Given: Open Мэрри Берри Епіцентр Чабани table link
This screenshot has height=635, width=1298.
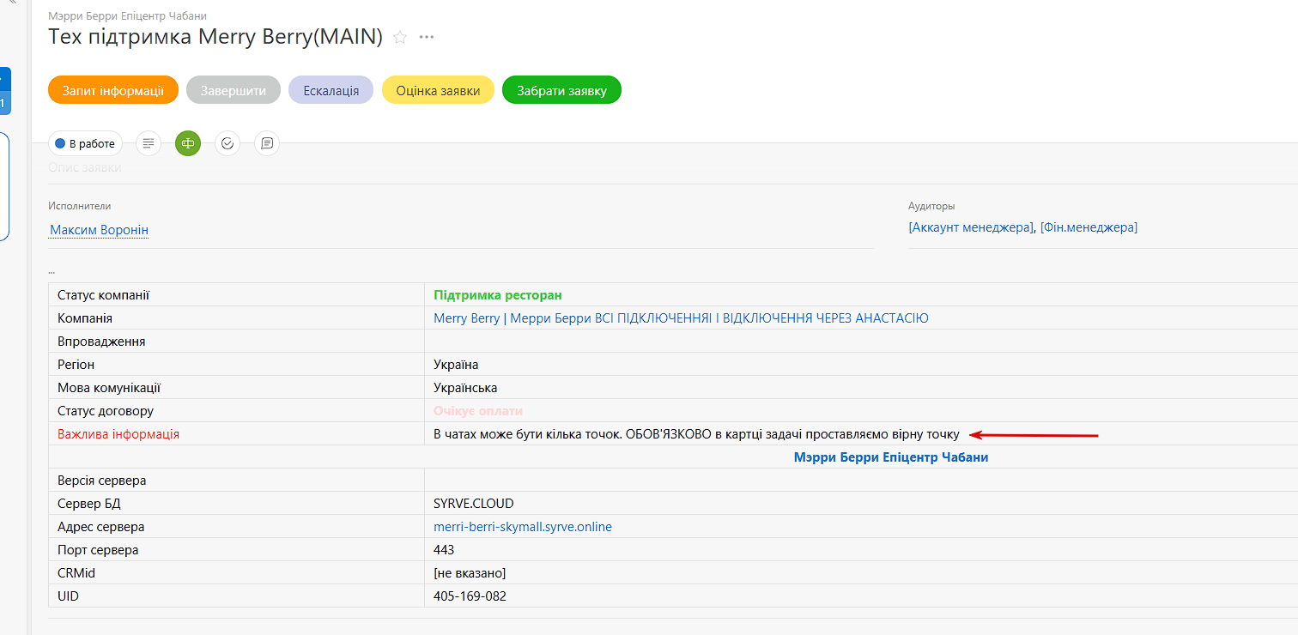Looking at the screenshot, I should [891, 457].
